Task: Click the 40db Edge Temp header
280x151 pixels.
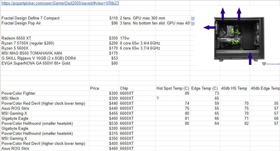Action: pos(265,88)
